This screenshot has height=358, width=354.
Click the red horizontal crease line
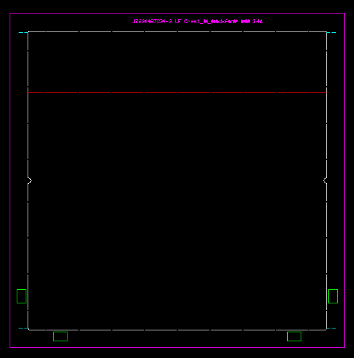tap(177, 93)
